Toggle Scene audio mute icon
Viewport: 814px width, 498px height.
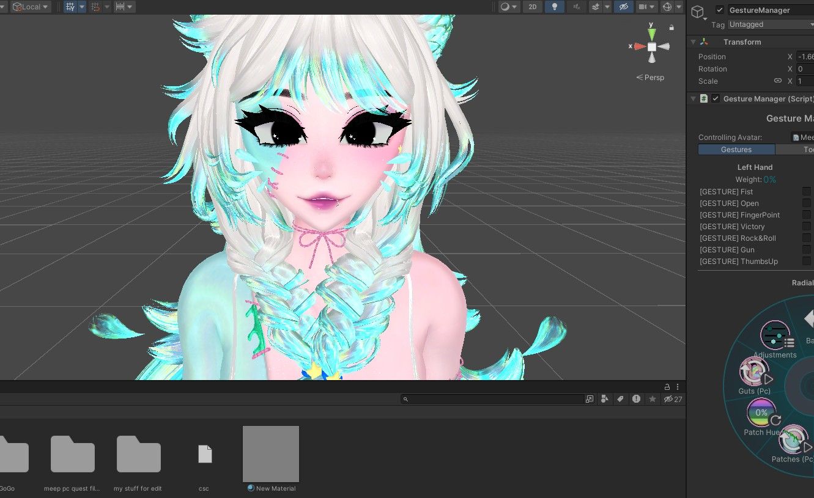click(575, 7)
